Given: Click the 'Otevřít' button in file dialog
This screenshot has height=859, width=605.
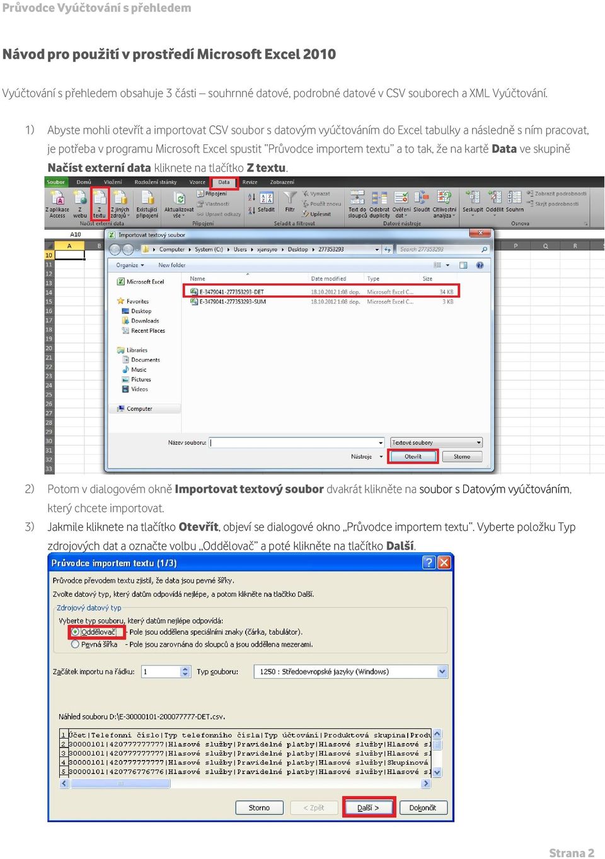Looking at the screenshot, I should [413, 457].
